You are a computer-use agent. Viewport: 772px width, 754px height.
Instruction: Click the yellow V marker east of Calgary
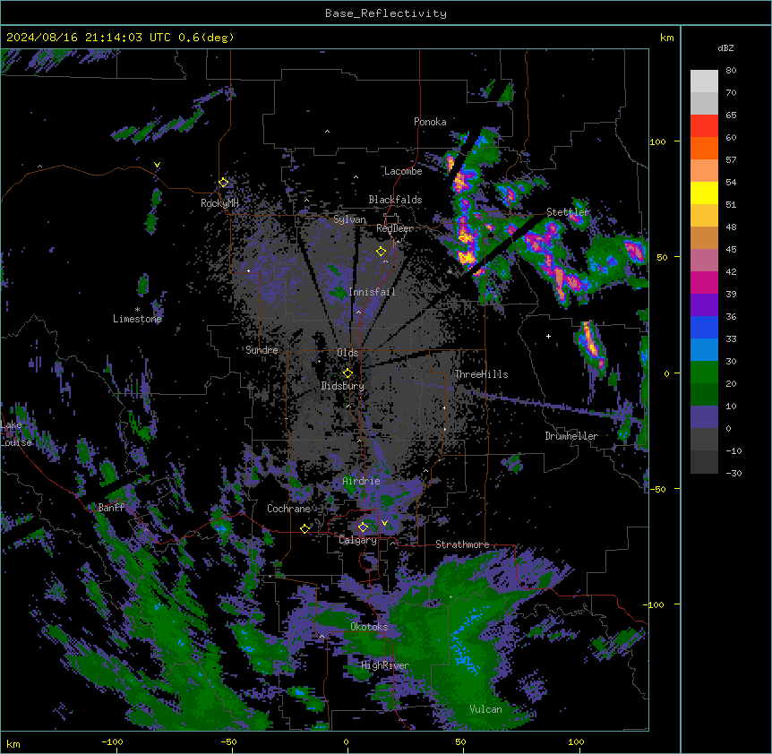384,523
